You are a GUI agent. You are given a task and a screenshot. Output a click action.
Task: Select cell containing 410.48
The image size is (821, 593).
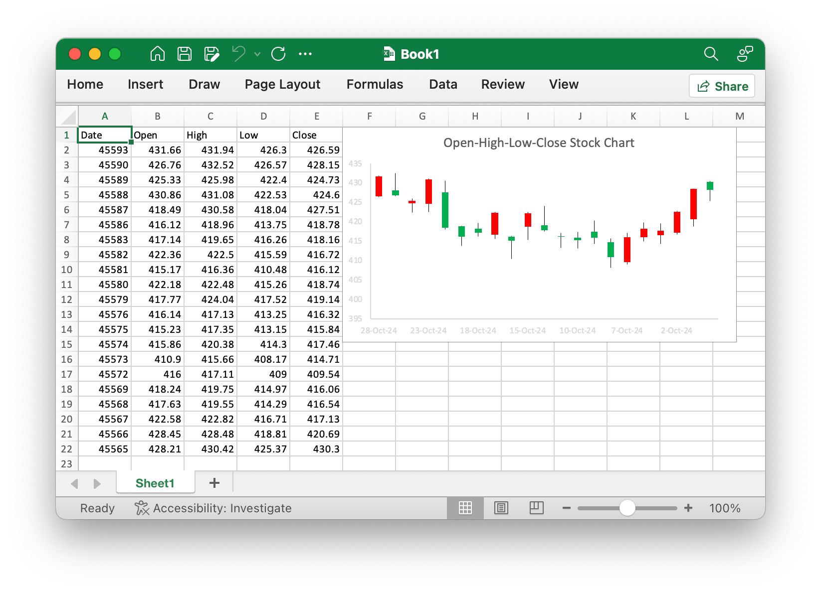tap(263, 270)
